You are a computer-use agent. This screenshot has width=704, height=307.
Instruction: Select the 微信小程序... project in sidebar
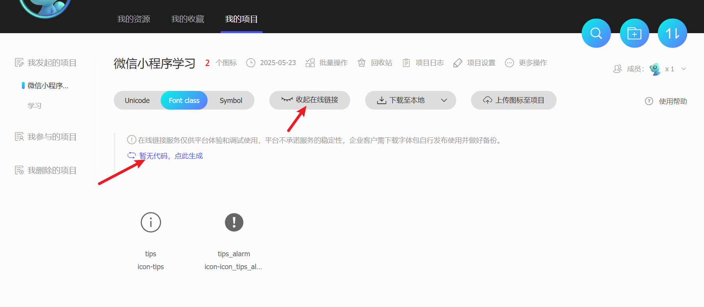coord(48,85)
